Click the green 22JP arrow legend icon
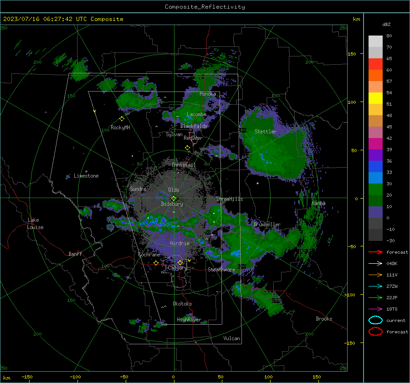This screenshot has width=410, height=383. [375, 297]
